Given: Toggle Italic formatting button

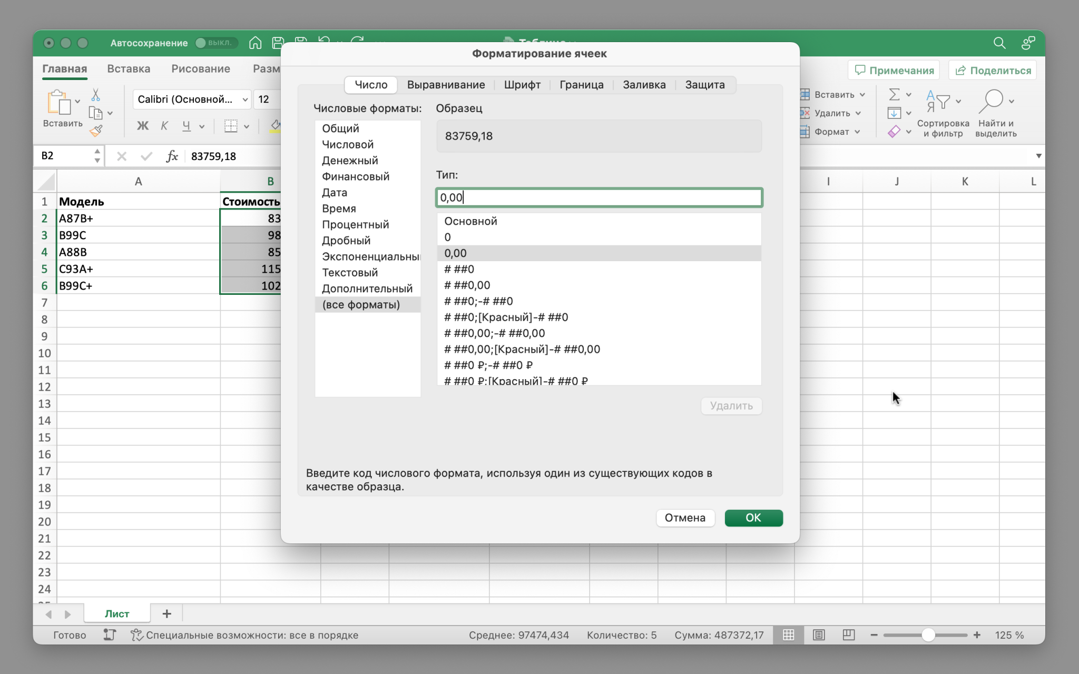Looking at the screenshot, I should (x=164, y=126).
